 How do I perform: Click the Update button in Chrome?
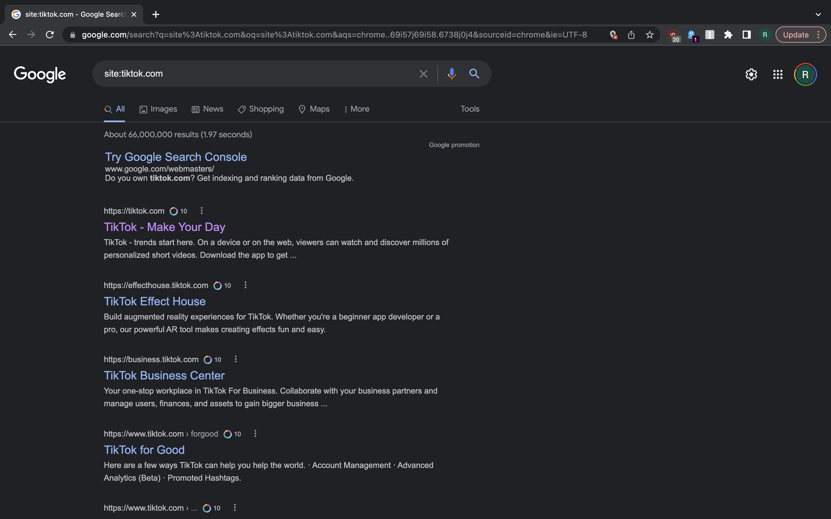[x=801, y=35]
